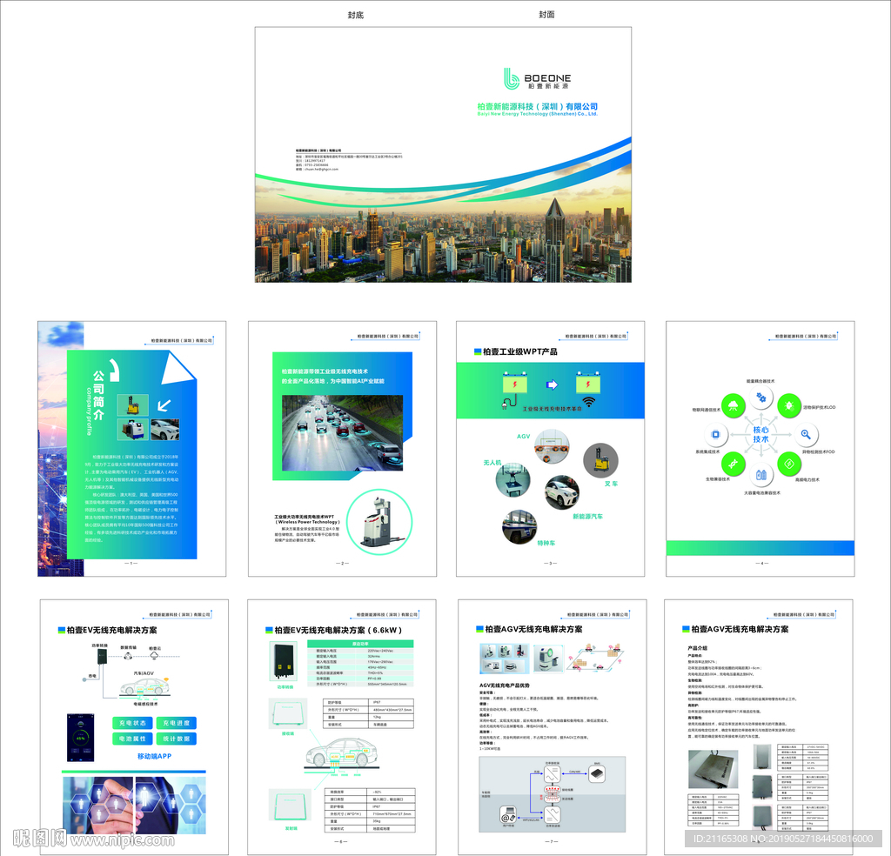Screen dimensions: 891x856
Task: Click the gray AGV charging system block diagram
Action: (x=553, y=794)
